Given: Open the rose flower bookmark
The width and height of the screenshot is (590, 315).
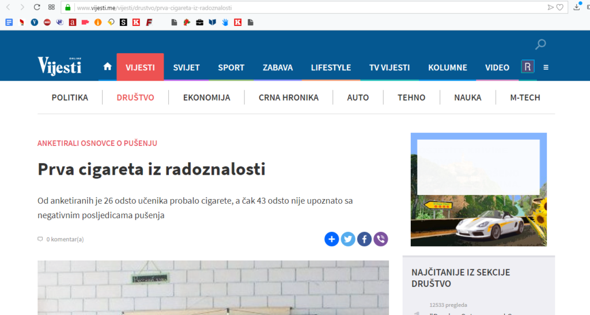Looking at the screenshot, I should point(187,22).
